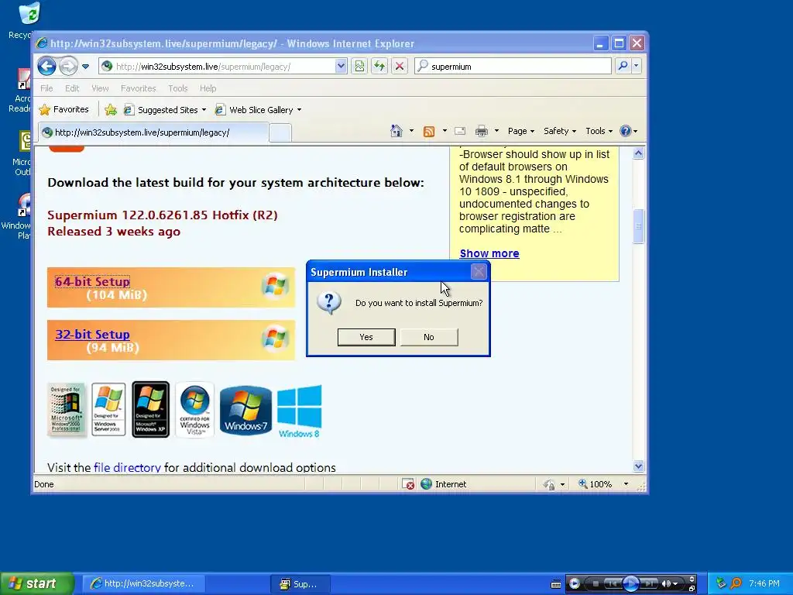Open the Edit menu
The image size is (793, 595).
coord(72,88)
